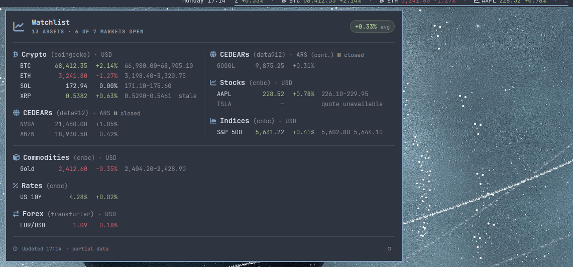Click the Watchlist chart icon in header

19,26
